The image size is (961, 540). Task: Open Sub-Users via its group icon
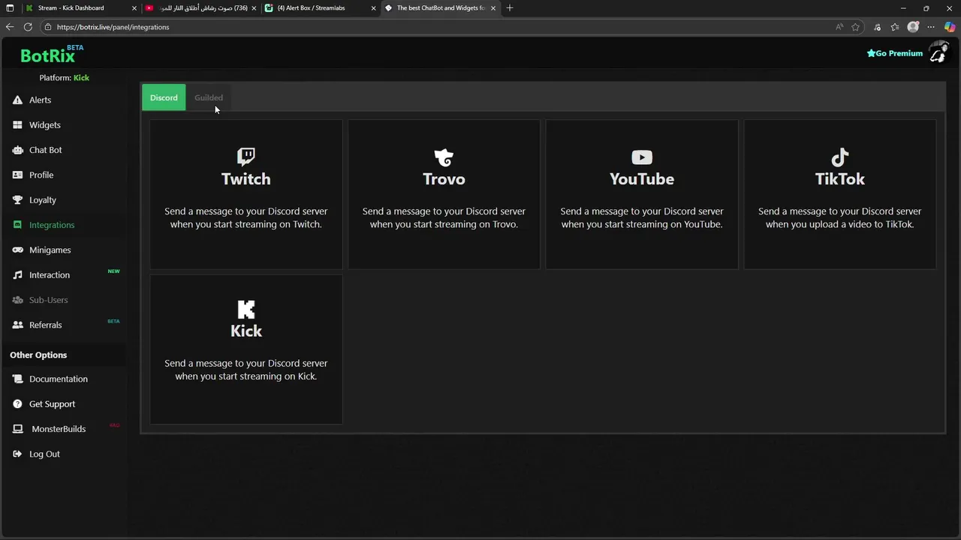[17, 300]
